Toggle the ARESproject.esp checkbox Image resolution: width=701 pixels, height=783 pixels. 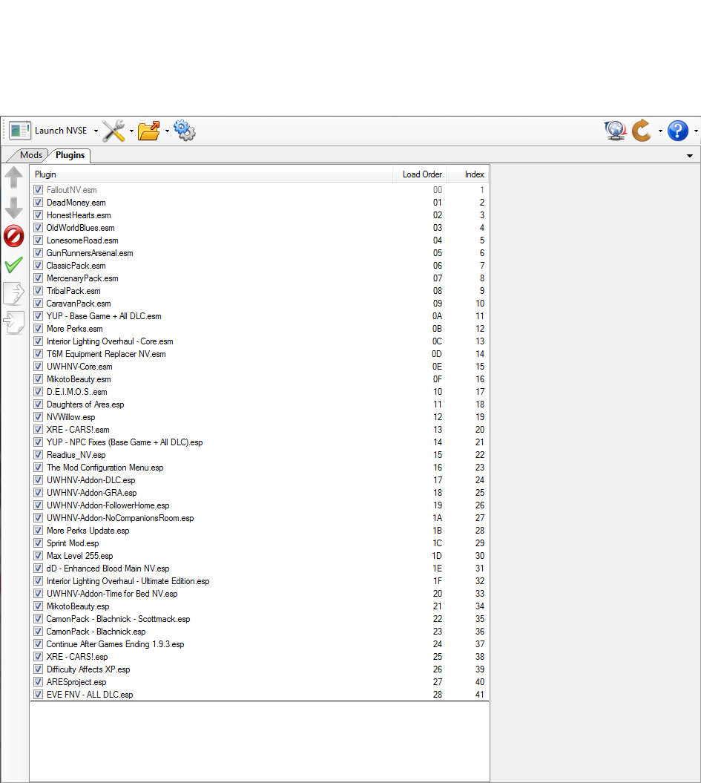(x=39, y=681)
